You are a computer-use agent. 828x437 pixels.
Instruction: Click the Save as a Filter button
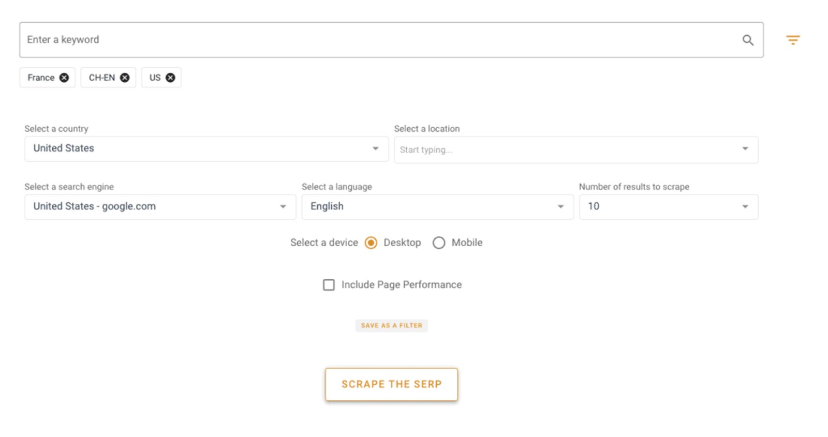tap(391, 325)
